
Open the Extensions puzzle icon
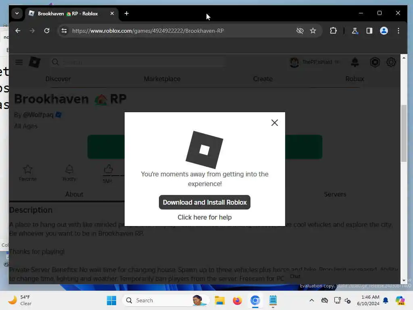click(x=333, y=31)
